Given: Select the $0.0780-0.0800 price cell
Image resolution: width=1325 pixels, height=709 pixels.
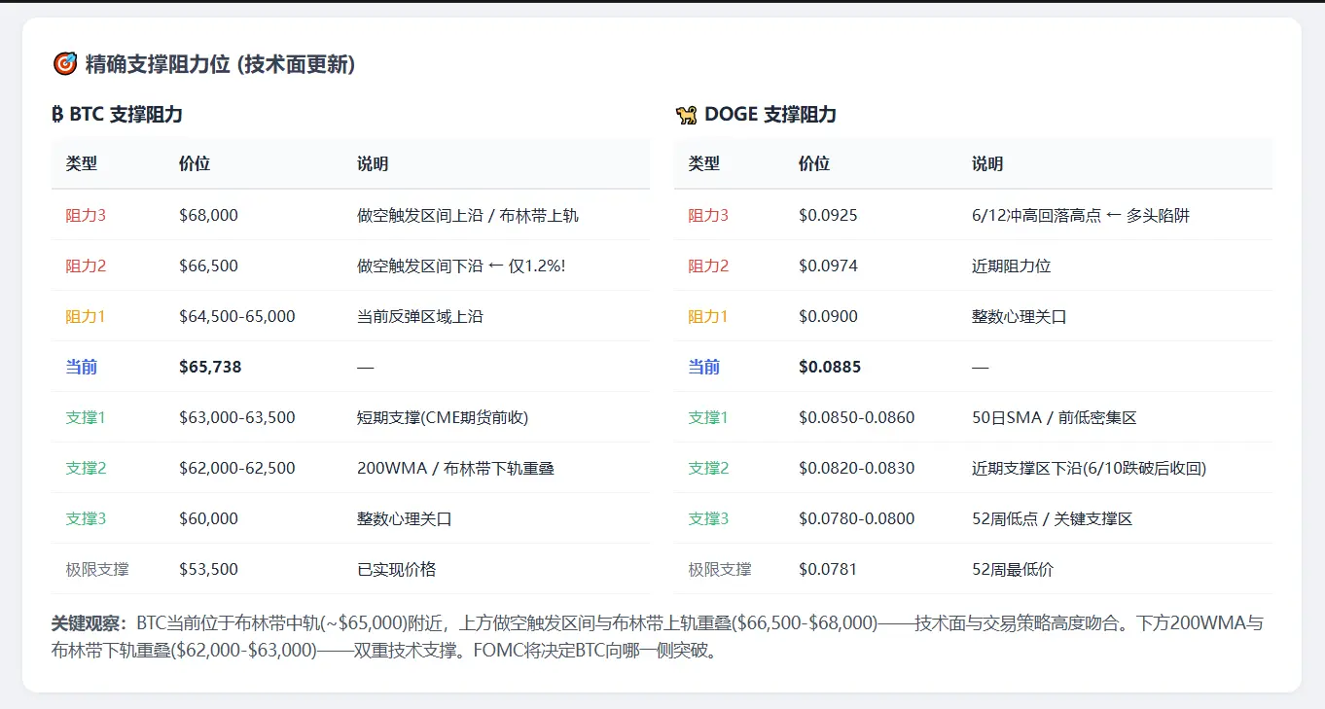Looking at the screenshot, I should pyautogui.click(x=857, y=518).
